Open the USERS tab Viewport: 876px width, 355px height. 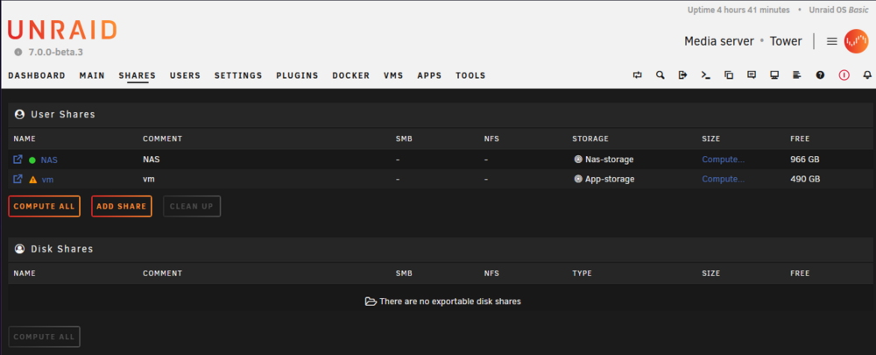coord(185,75)
